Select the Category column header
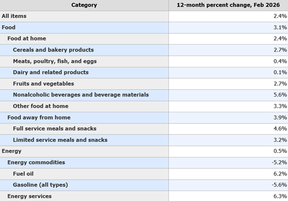This screenshot has width=288, height=201. (x=84, y=5)
